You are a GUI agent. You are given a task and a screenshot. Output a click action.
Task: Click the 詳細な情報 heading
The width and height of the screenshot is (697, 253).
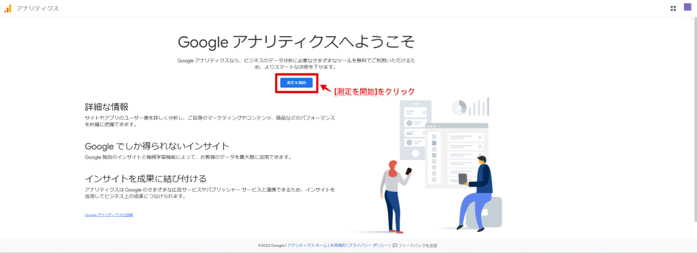[x=107, y=107]
